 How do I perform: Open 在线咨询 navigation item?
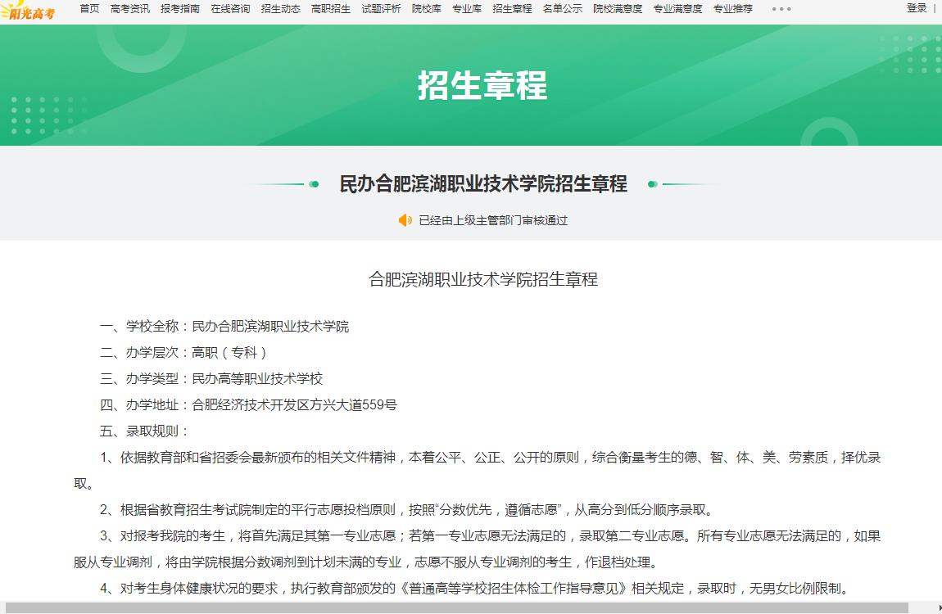[x=230, y=8]
